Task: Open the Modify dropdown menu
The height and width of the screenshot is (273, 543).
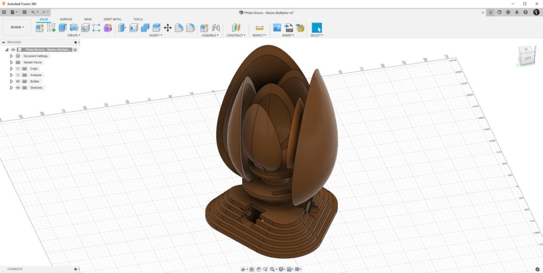Action: click(156, 36)
